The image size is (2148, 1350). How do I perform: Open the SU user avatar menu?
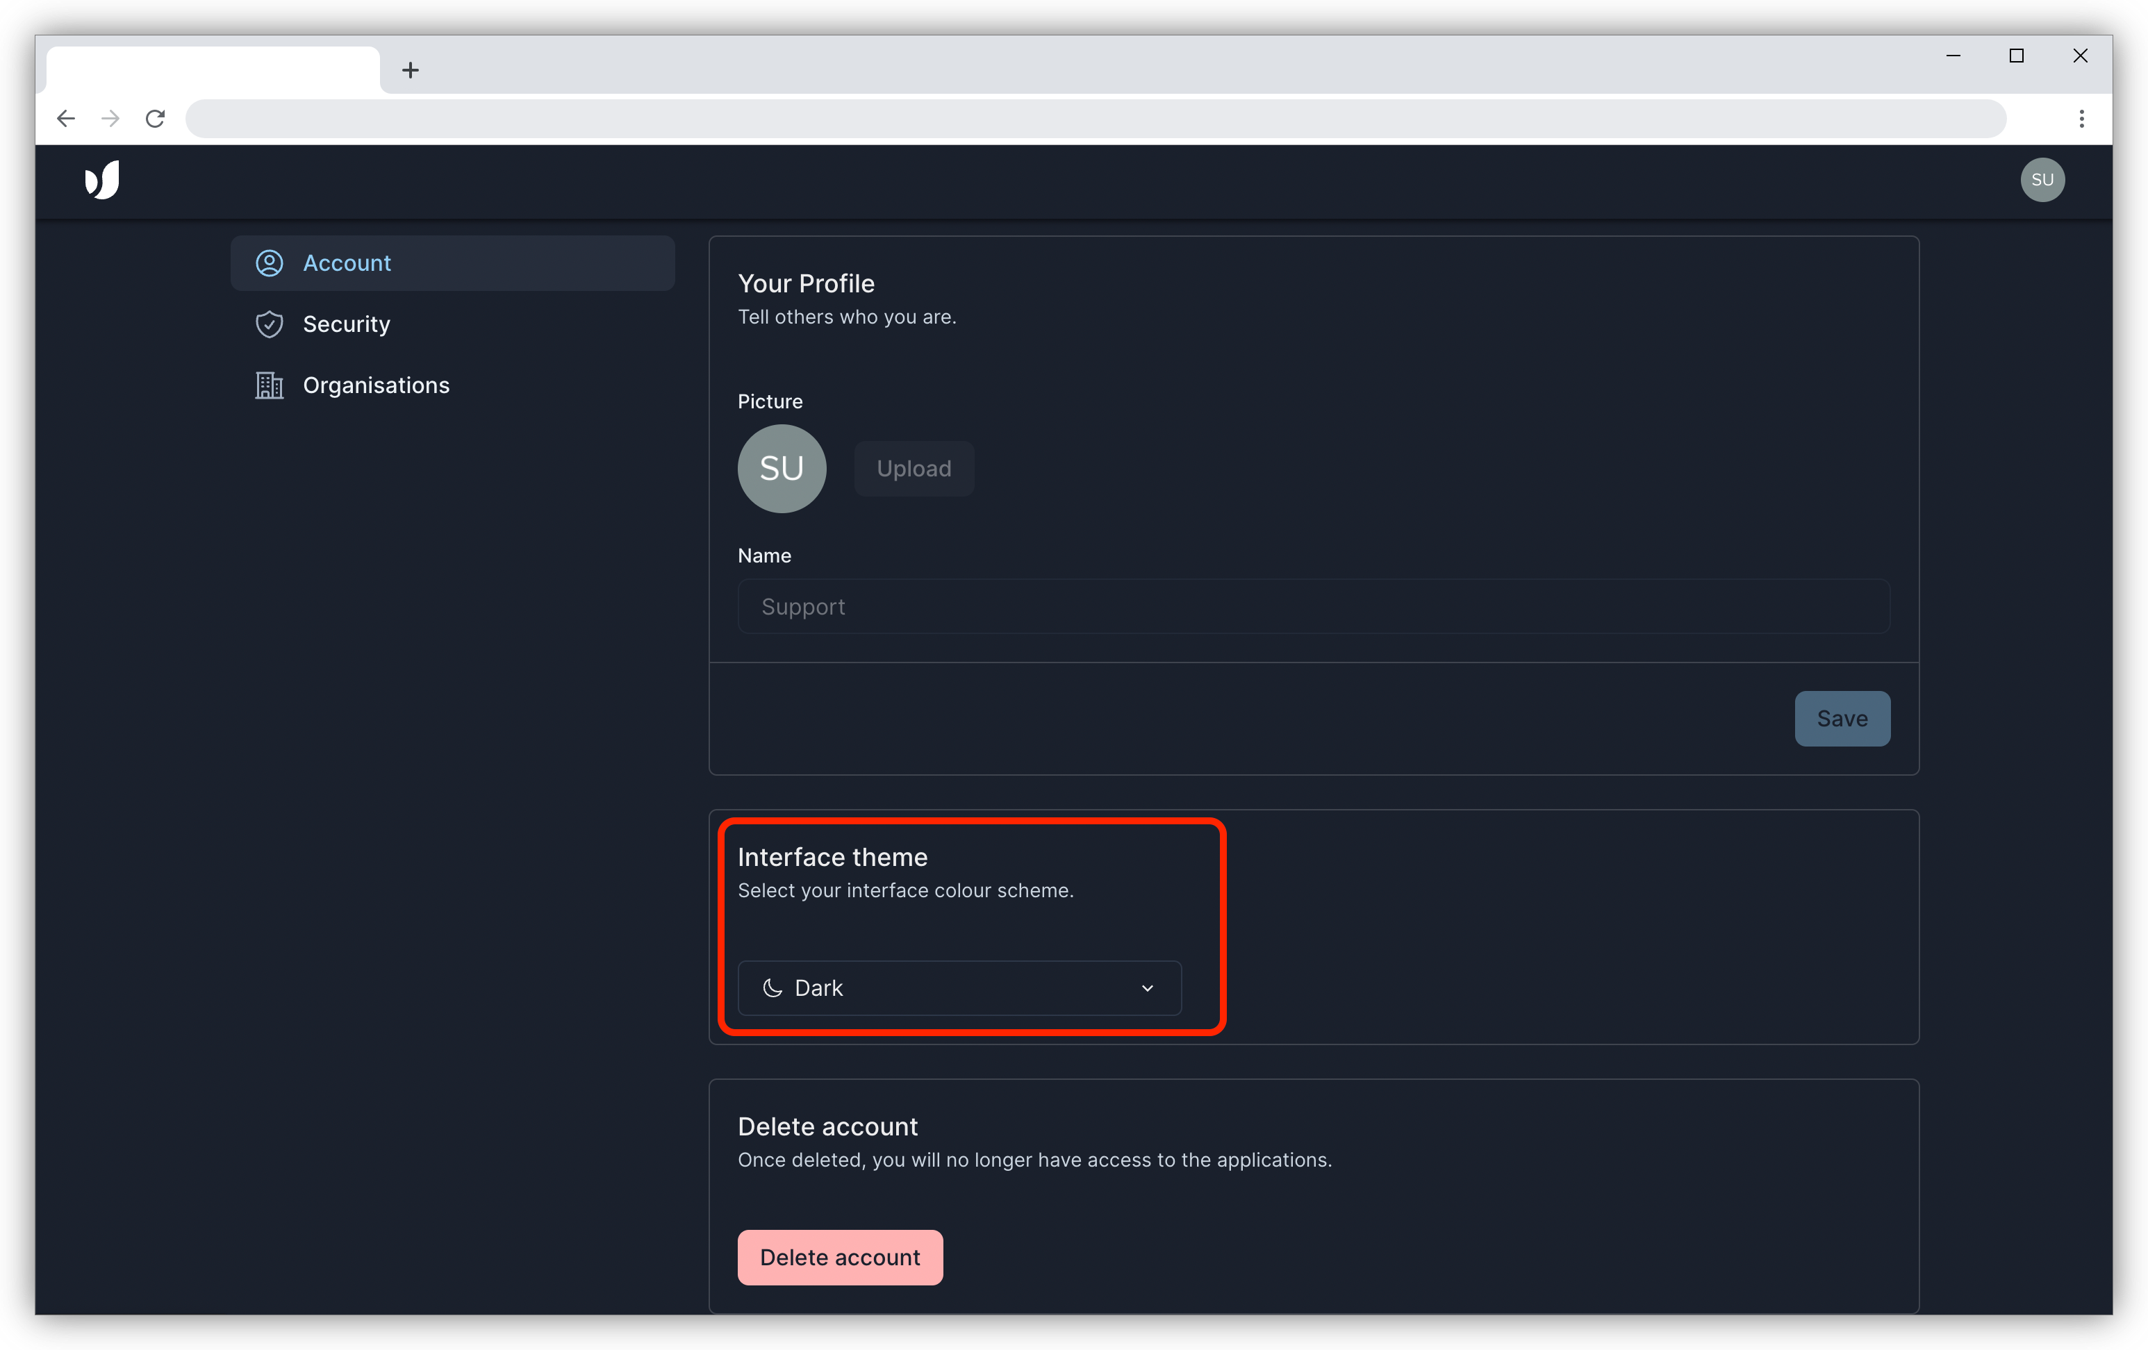click(2042, 180)
